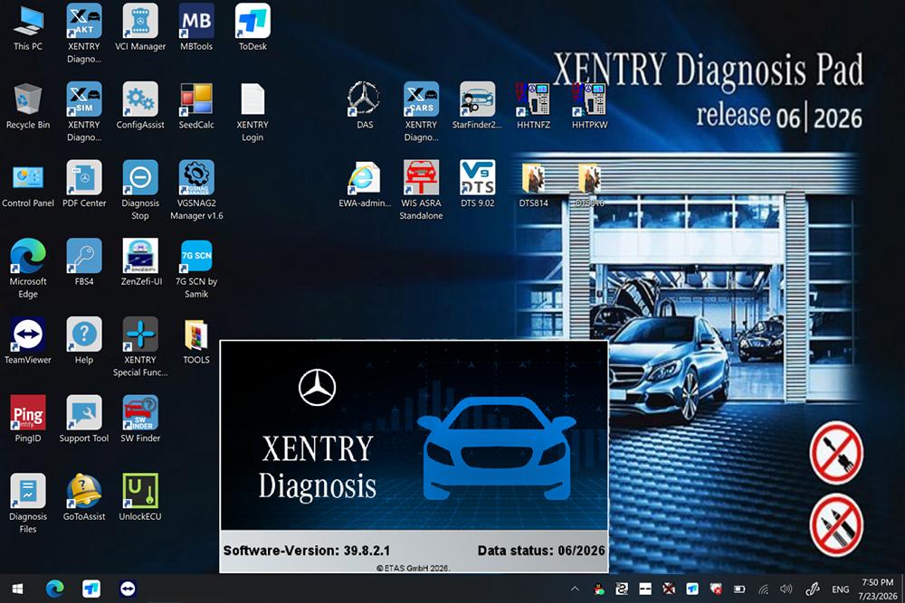
Task: Select the DTS816 folder icon
Action: tap(590, 184)
